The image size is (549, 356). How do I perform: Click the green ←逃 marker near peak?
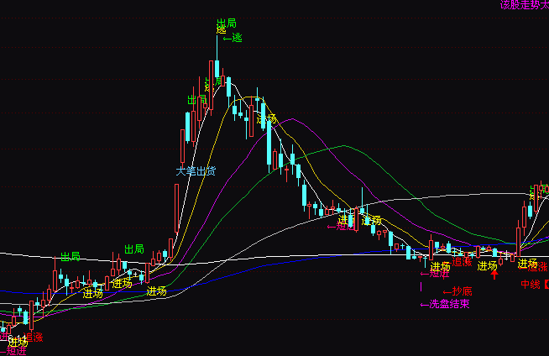233,38
